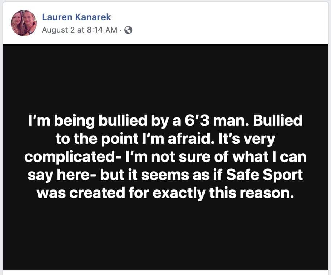
Task: Click the black text-on-background post image
Action: tap(165, 155)
